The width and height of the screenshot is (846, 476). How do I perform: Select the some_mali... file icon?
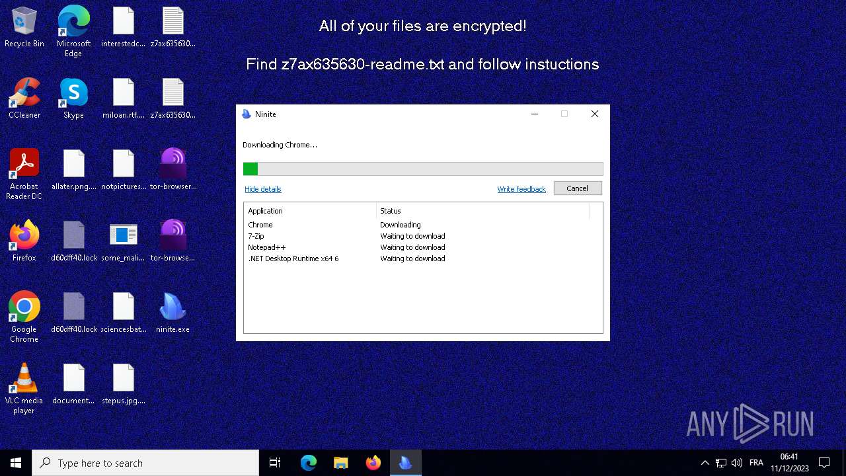[x=123, y=242]
